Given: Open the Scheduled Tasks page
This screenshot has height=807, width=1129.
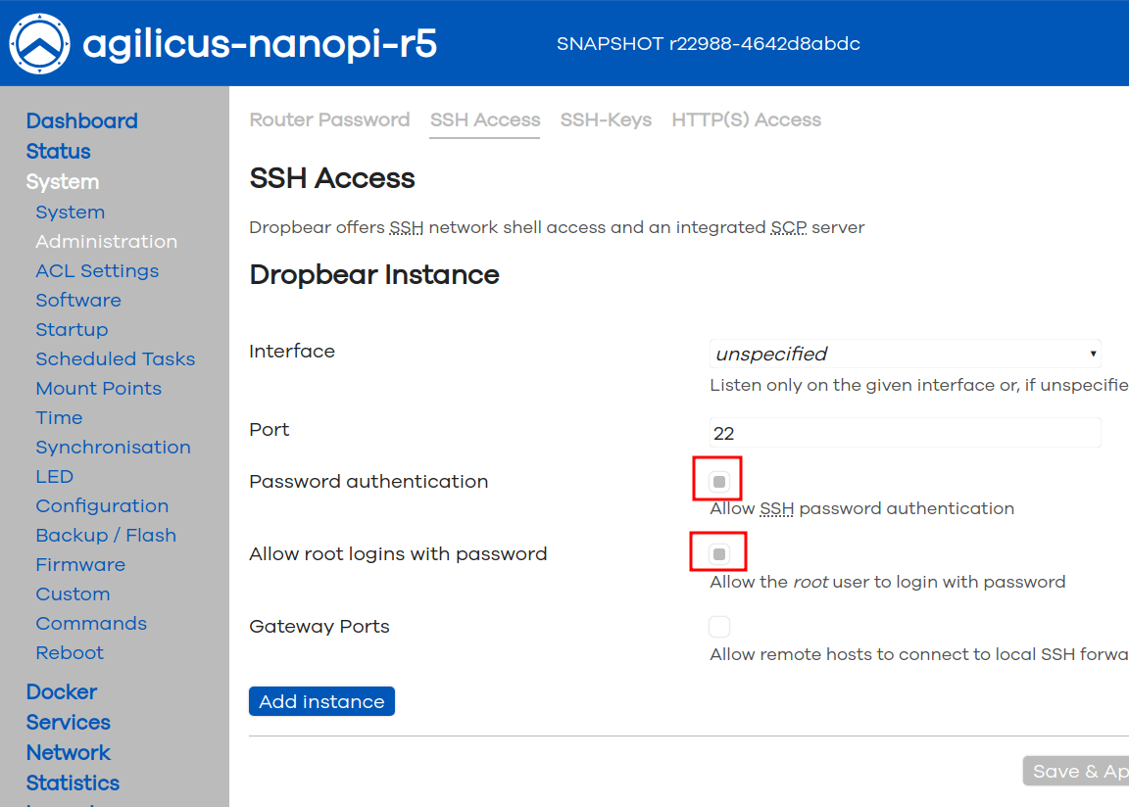Looking at the screenshot, I should coord(116,359).
